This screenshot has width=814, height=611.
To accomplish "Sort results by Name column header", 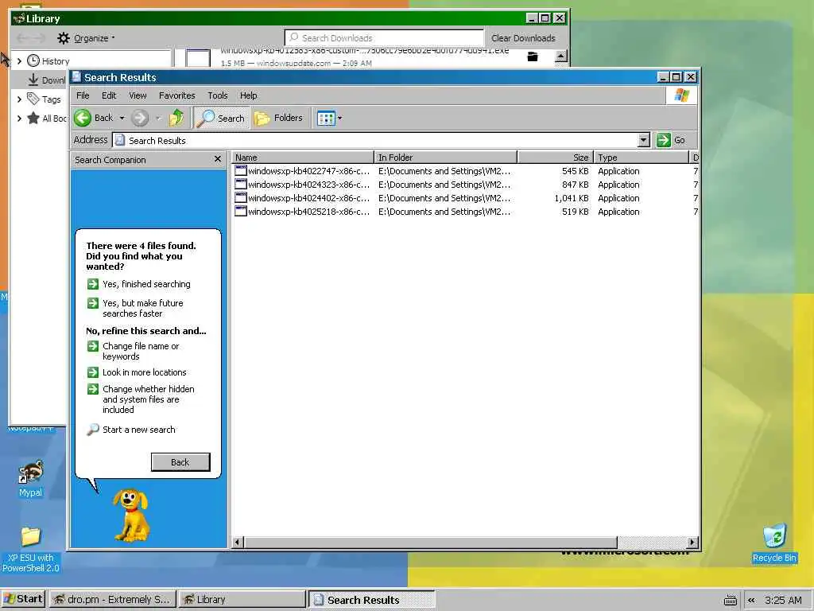I will tap(303, 157).
